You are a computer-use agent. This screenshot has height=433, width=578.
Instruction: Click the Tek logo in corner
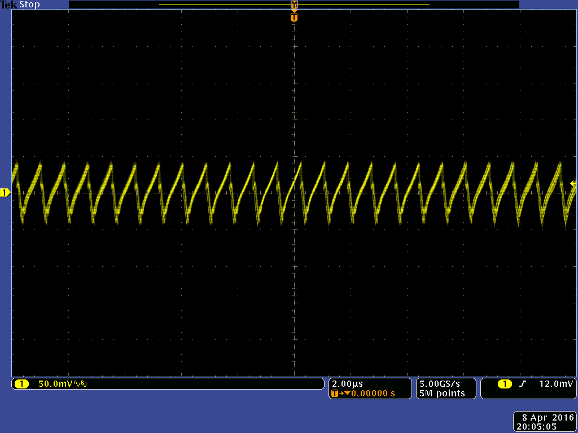click(9, 5)
